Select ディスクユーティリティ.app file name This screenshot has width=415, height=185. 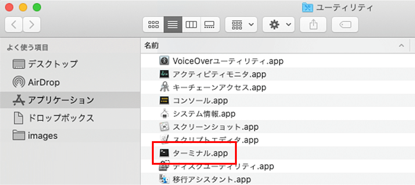223,167
